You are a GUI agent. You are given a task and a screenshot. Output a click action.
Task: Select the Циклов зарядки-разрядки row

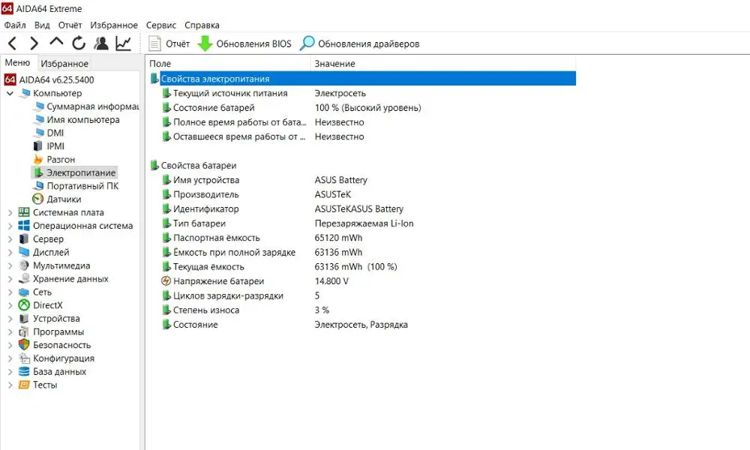coord(362,295)
